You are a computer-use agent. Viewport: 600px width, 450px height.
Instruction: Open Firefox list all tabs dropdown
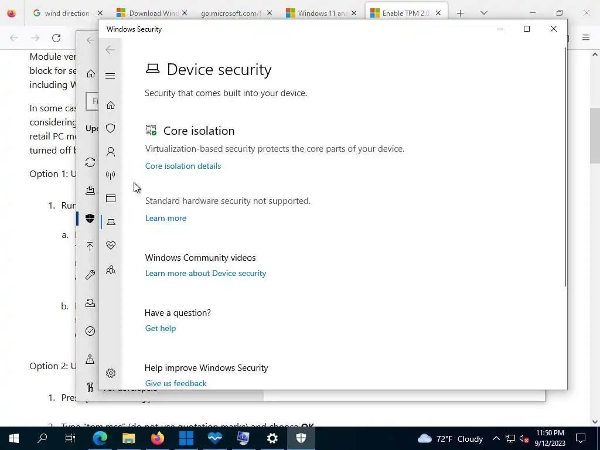point(483,13)
